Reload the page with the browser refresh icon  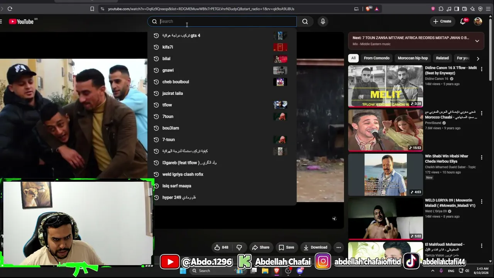coord(10,9)
